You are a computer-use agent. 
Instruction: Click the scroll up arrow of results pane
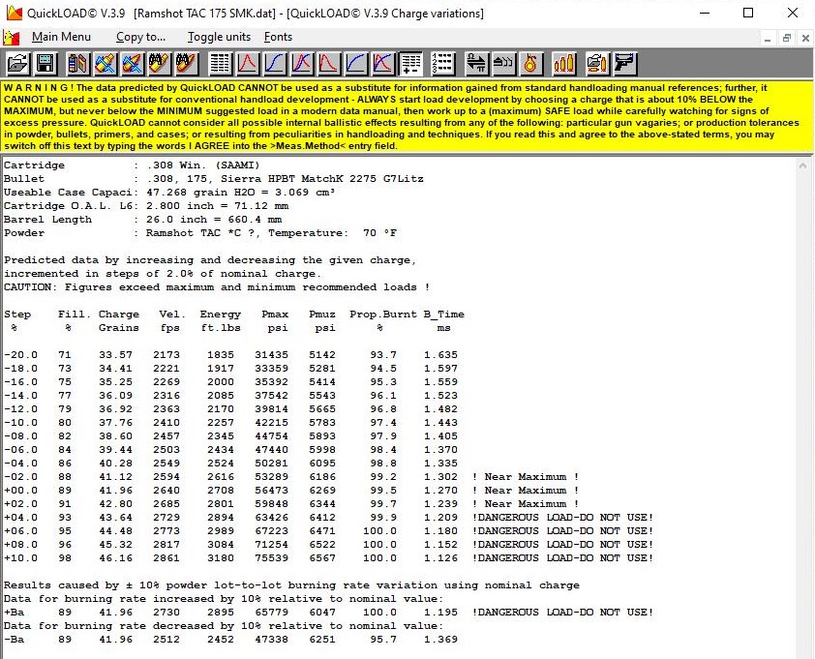click(802, 165)
